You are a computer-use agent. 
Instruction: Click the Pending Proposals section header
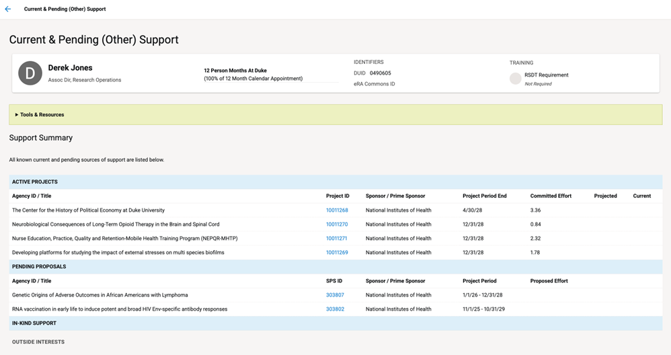click(39, 267)
